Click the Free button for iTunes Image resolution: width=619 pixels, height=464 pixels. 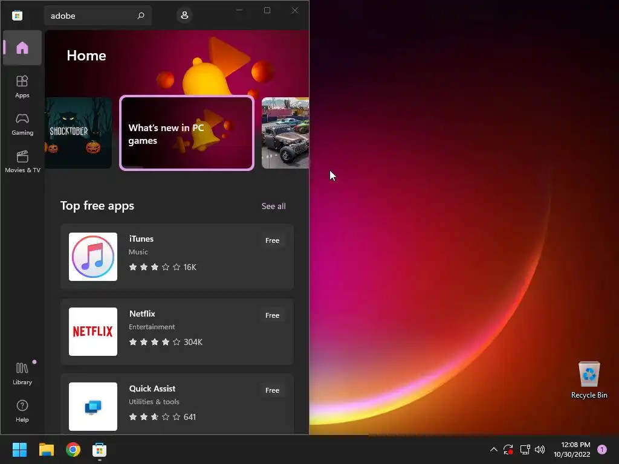tap(272, 240)
